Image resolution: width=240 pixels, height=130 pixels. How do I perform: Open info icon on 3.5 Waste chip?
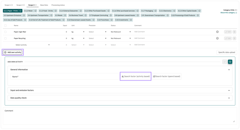click(65, 15)
